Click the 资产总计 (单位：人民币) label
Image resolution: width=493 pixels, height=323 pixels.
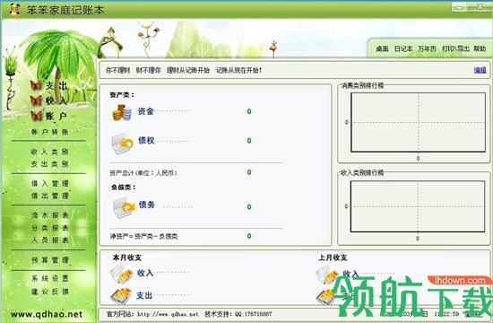pos(143,173)
